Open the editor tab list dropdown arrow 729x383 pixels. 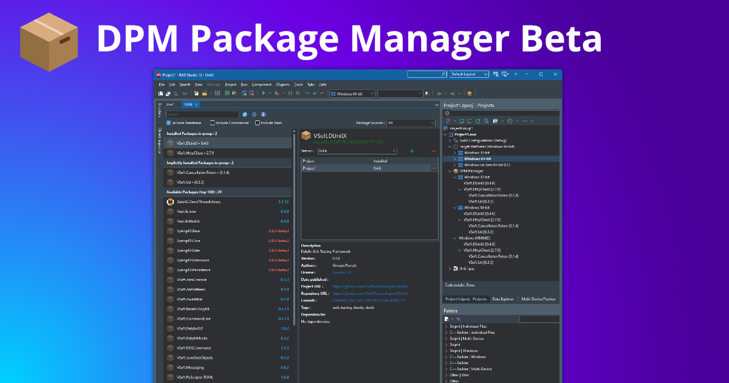437,105
